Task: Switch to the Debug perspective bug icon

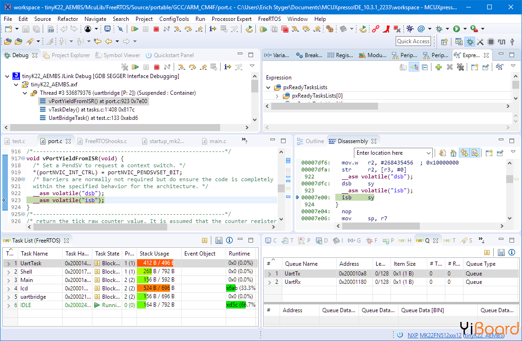Action: click(x=470, y=42)
